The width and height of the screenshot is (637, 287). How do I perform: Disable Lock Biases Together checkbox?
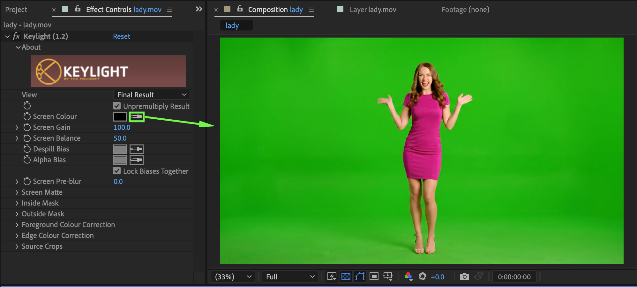(117, 171)
